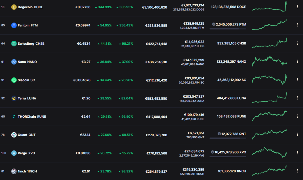Click 1inch supply 101,335,128 1INCH
Image resolution: width=303 pixels, height=180 pixels.
[232, 171]
